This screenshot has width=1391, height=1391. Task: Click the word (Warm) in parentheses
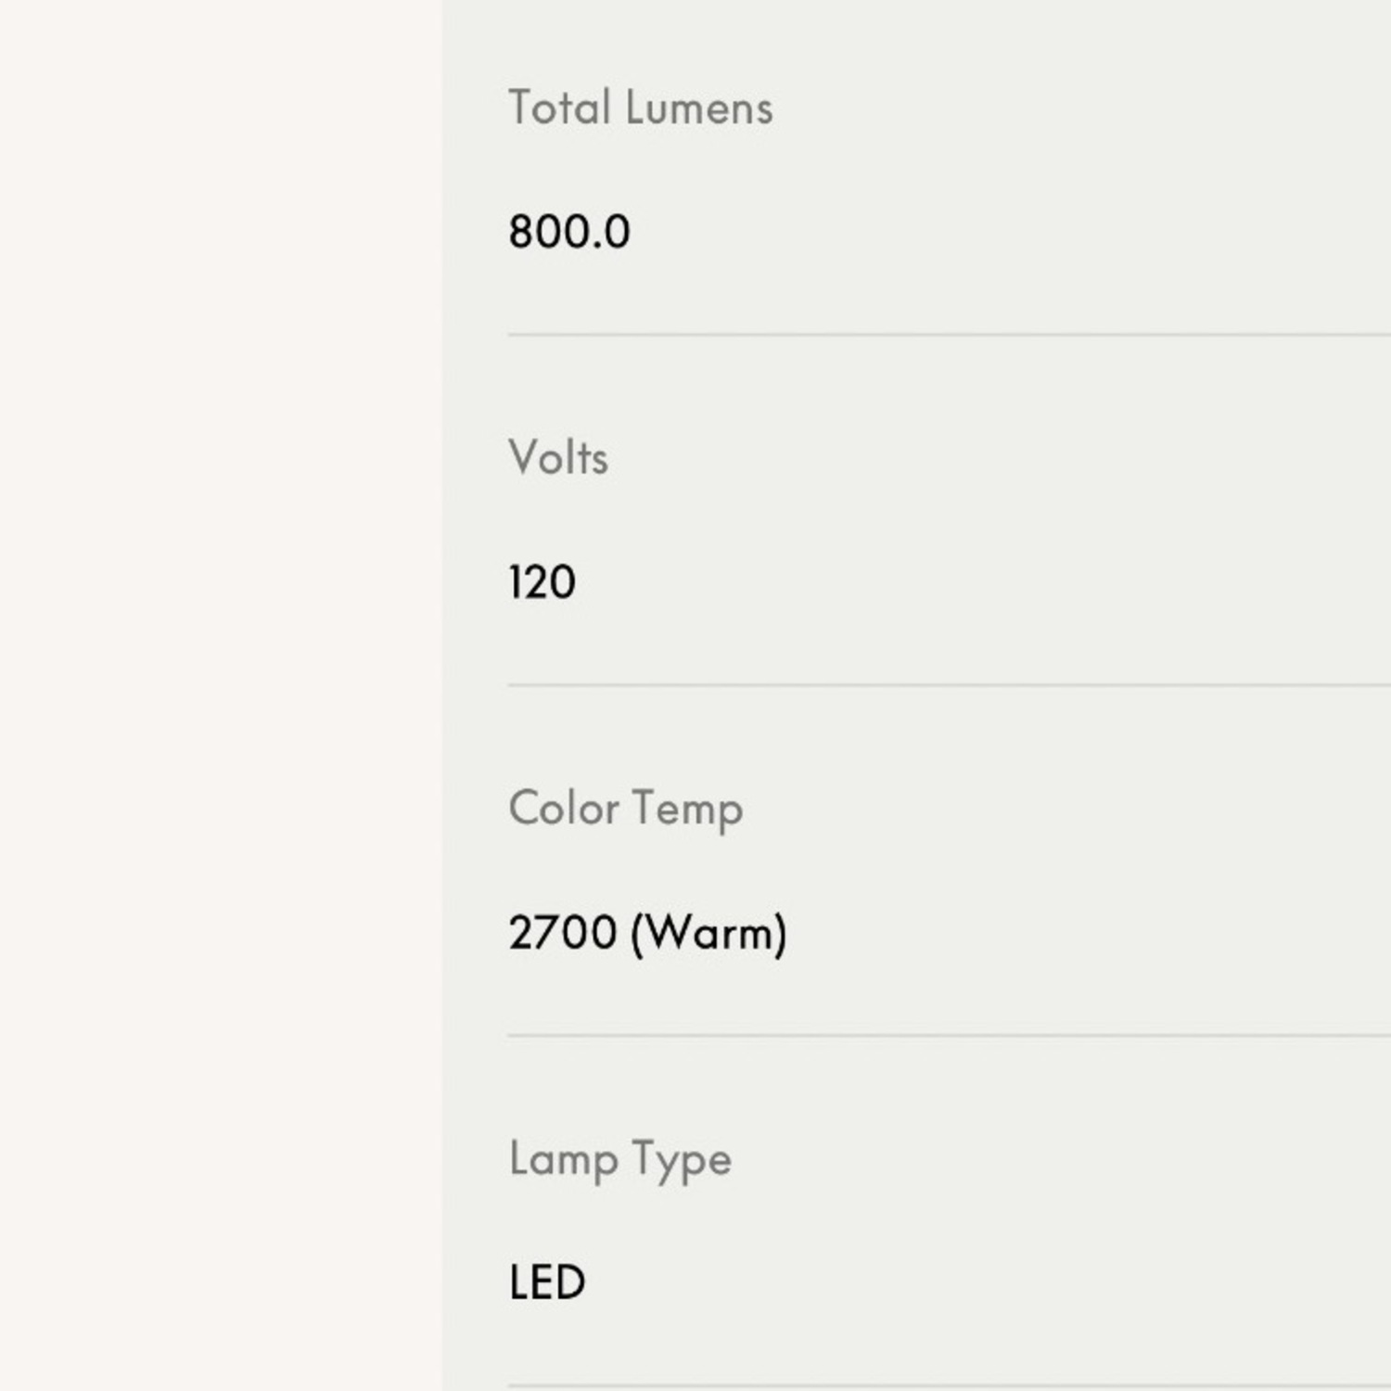(x=709, y=933)
